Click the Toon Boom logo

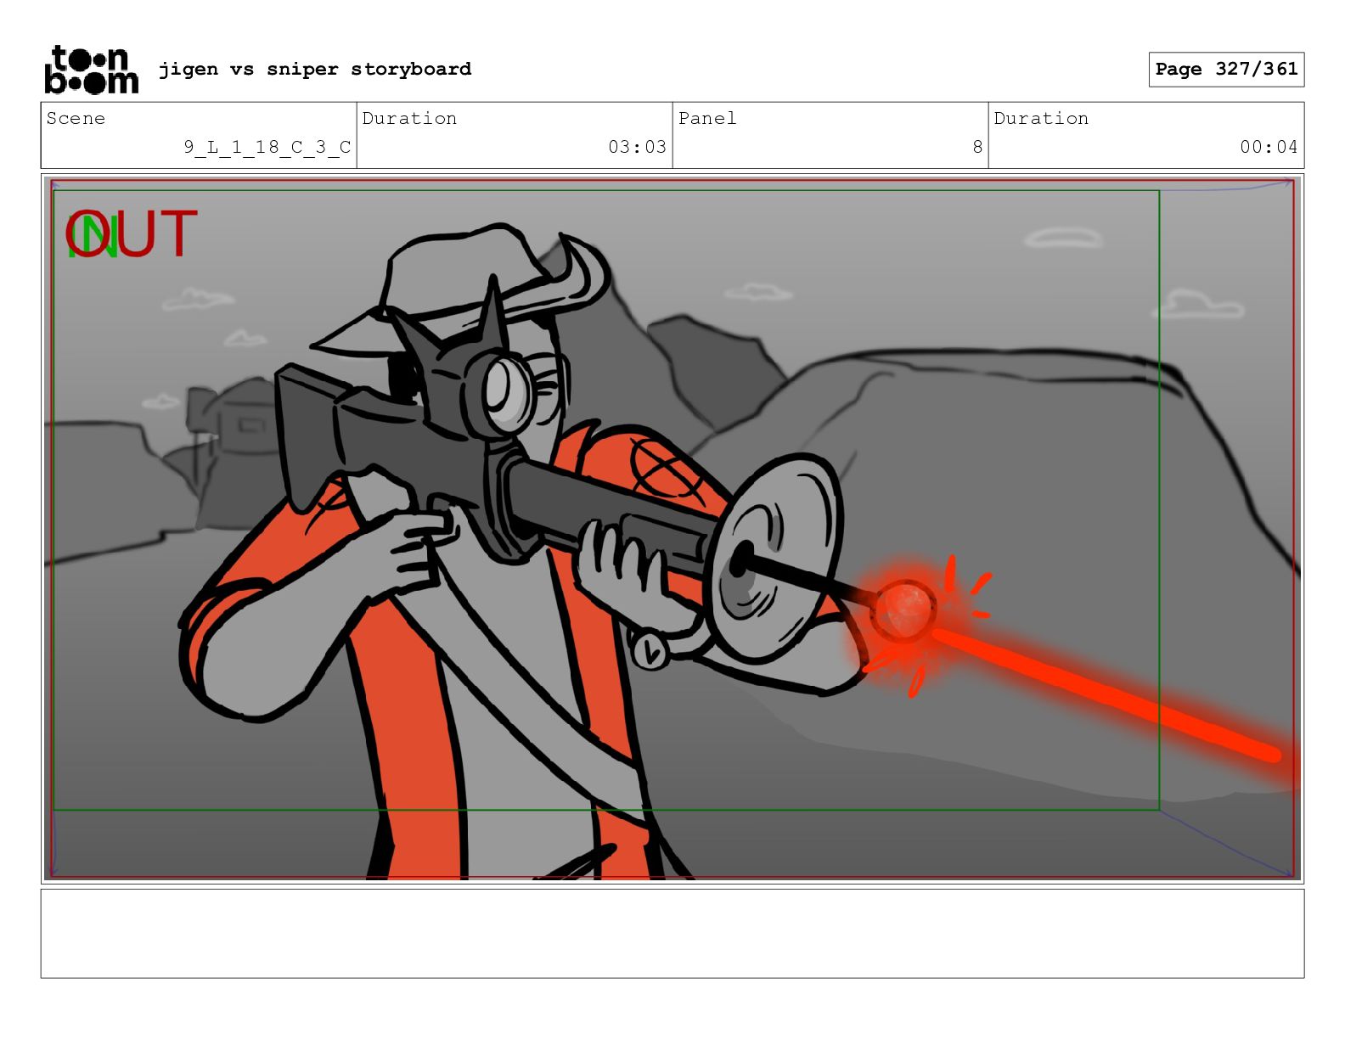point(91,70)
